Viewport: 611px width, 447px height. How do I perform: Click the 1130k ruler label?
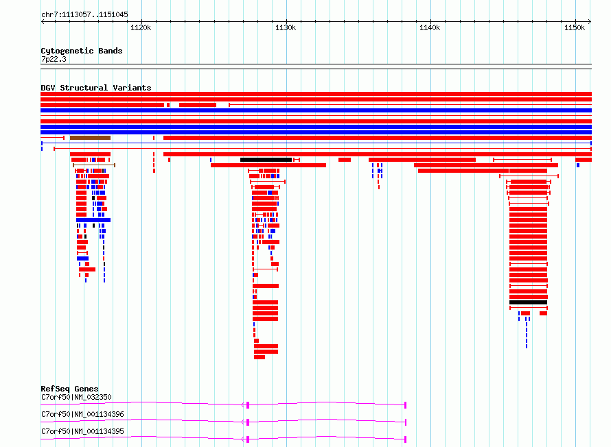(x=286, y=27)
